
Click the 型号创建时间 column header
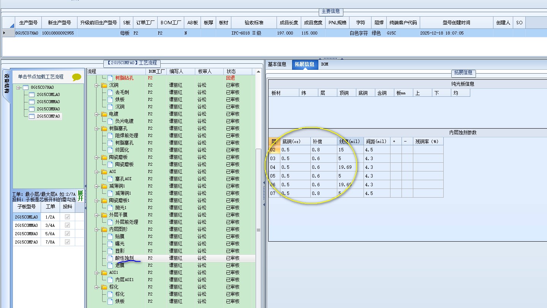[x=456, y=23]
